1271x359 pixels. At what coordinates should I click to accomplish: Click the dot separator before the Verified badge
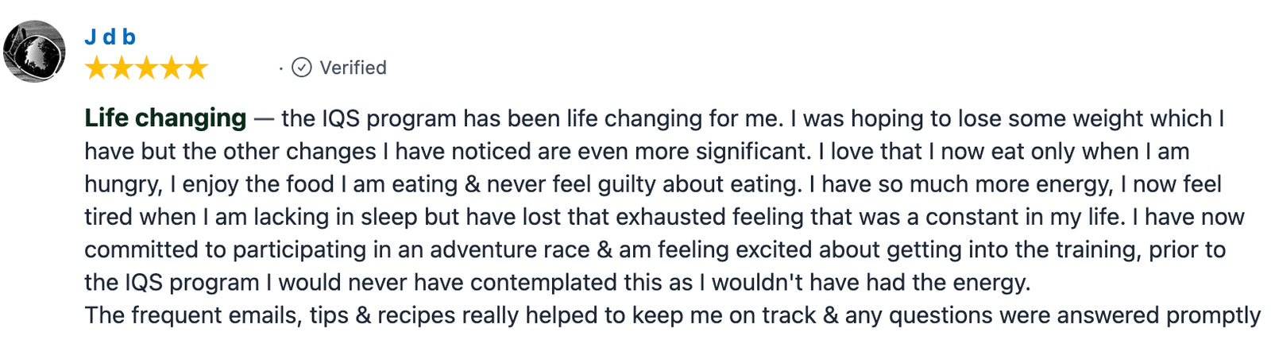click(x=281, y=68)
